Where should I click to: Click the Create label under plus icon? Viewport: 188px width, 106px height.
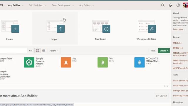pyautogui.click(x=9, y=39)
